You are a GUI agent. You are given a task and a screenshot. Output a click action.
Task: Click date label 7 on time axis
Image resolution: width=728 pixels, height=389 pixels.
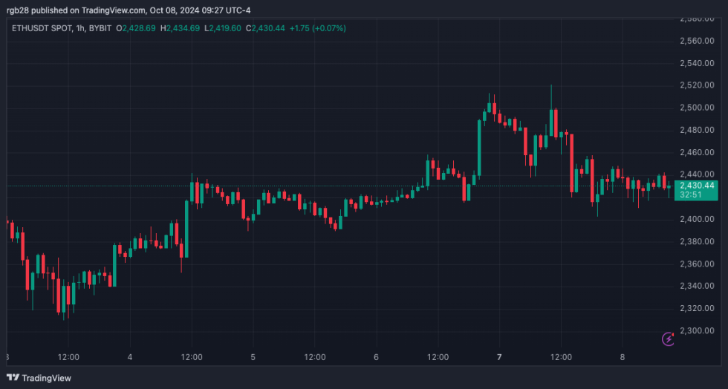point(499,357)
